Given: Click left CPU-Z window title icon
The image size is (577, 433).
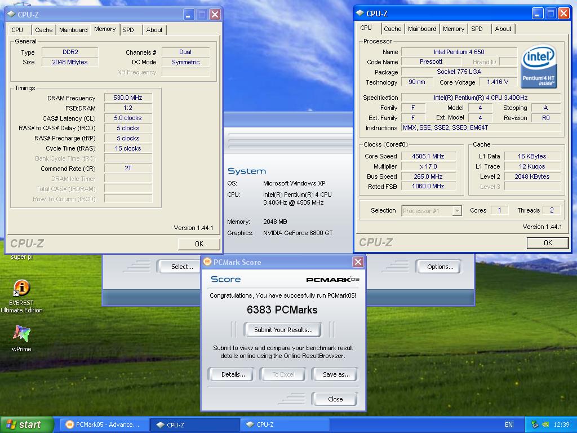Looking at the screenshot, I should coord(11,14).
